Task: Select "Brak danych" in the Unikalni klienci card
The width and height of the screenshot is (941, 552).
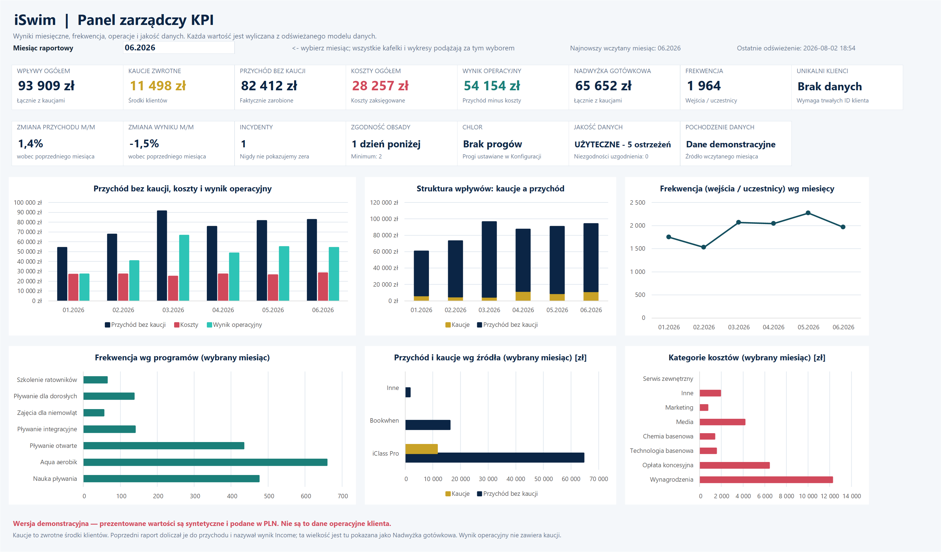Action: click(830, 86)
